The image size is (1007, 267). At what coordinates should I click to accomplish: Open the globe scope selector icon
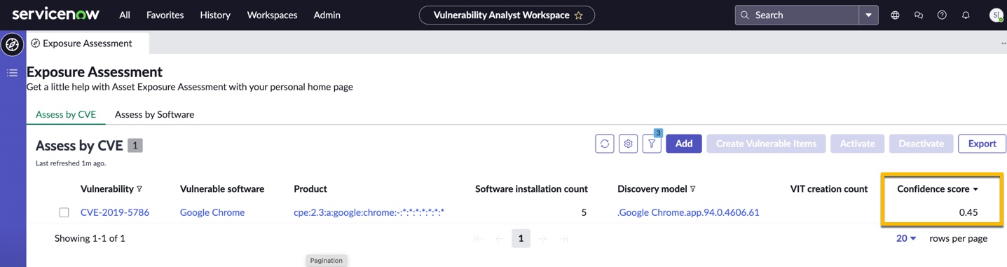pos(895,15)
